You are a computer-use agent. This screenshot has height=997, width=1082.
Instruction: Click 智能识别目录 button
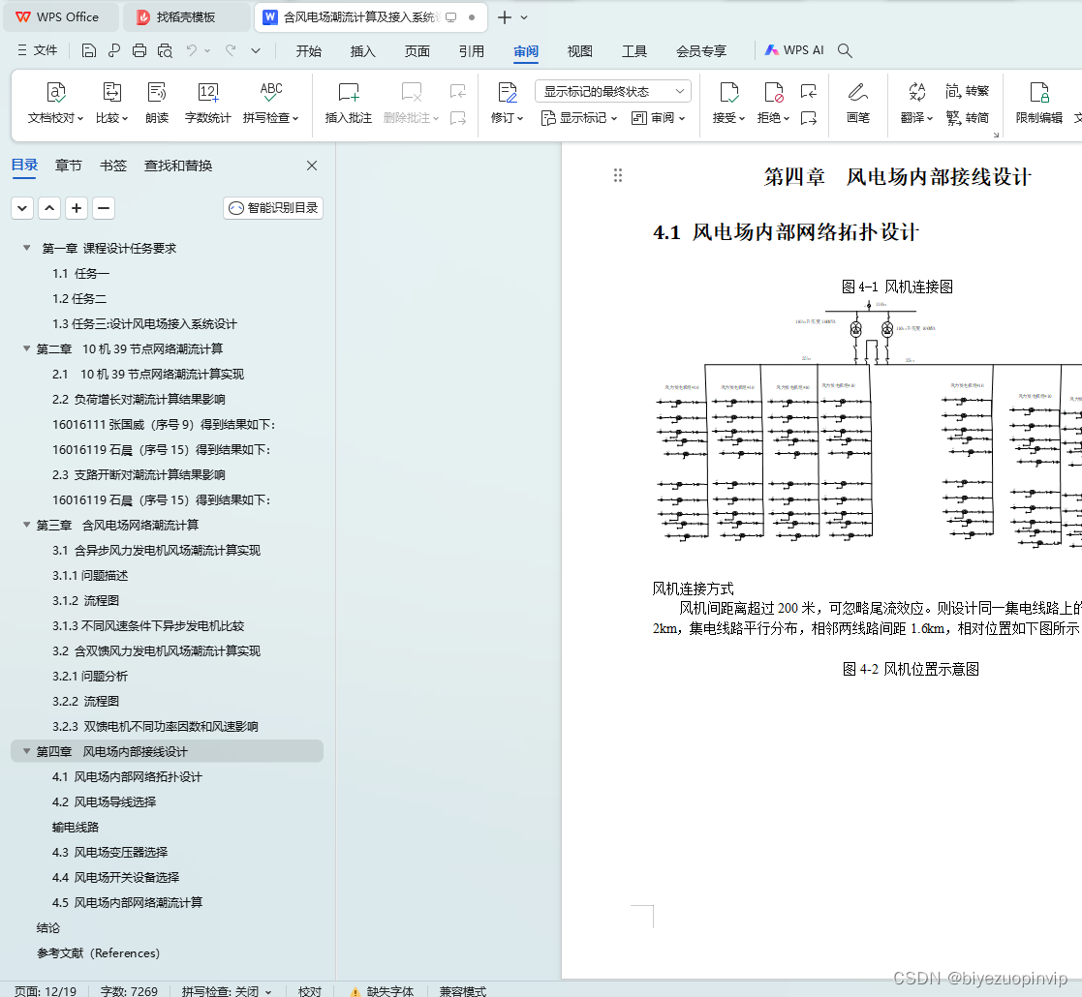[x=273, y=207]
